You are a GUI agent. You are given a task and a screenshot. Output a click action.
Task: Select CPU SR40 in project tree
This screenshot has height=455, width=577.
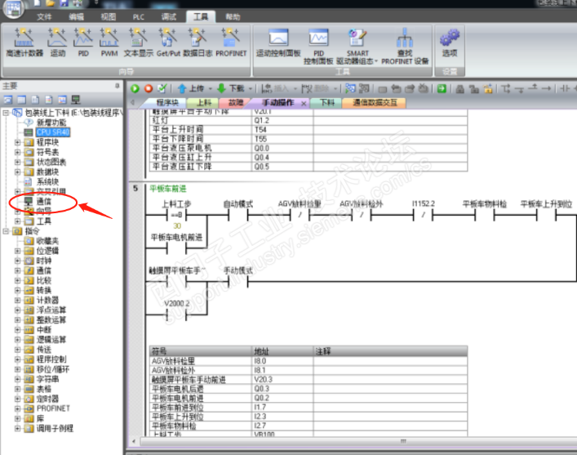[x=53, y=132]
